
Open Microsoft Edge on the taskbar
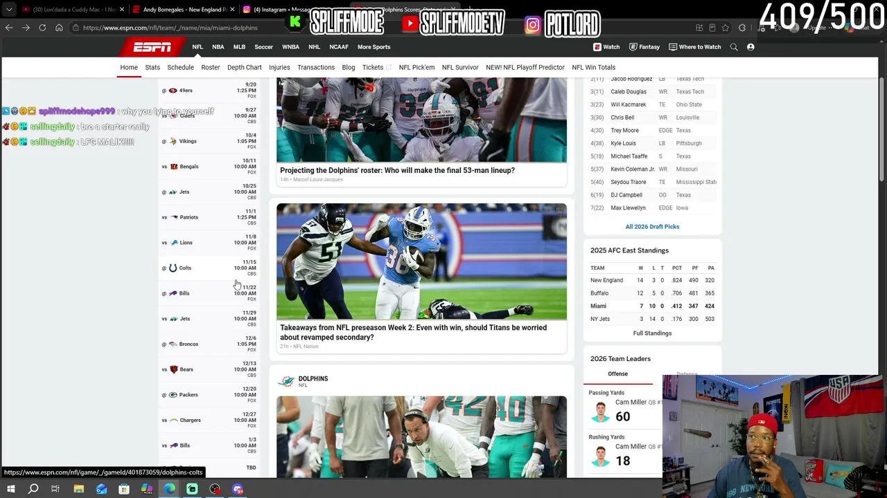[170, 489]
